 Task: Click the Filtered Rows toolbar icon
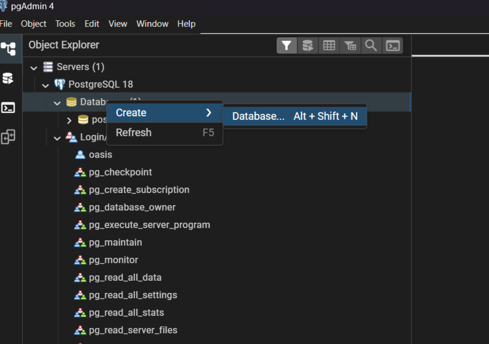tap(350, 46)
